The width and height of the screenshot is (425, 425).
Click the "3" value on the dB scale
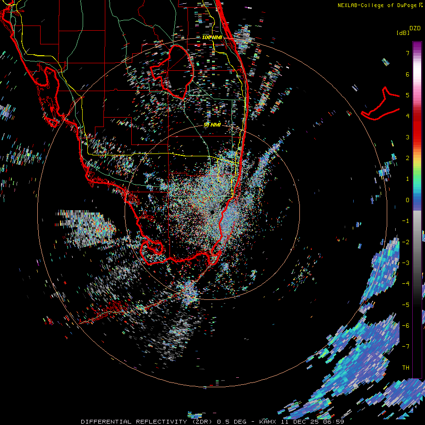pos(408,137)
